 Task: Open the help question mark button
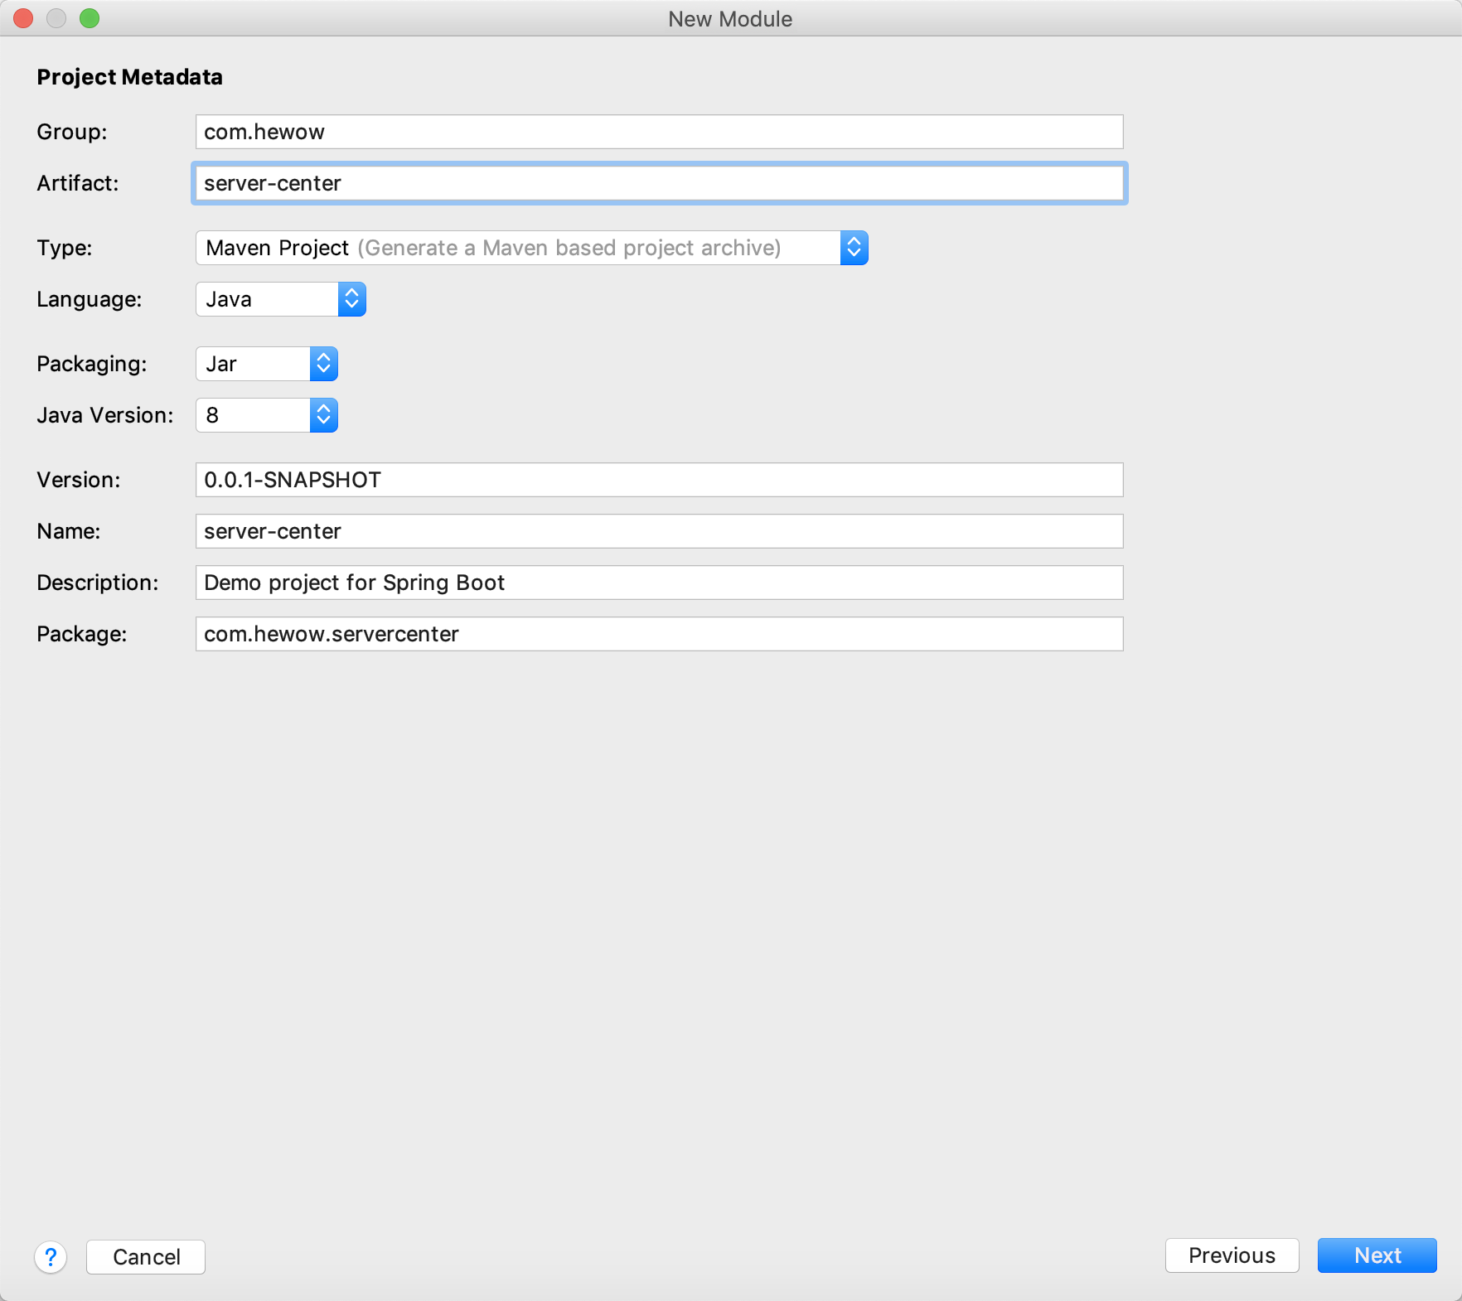tap(51, 1257)
